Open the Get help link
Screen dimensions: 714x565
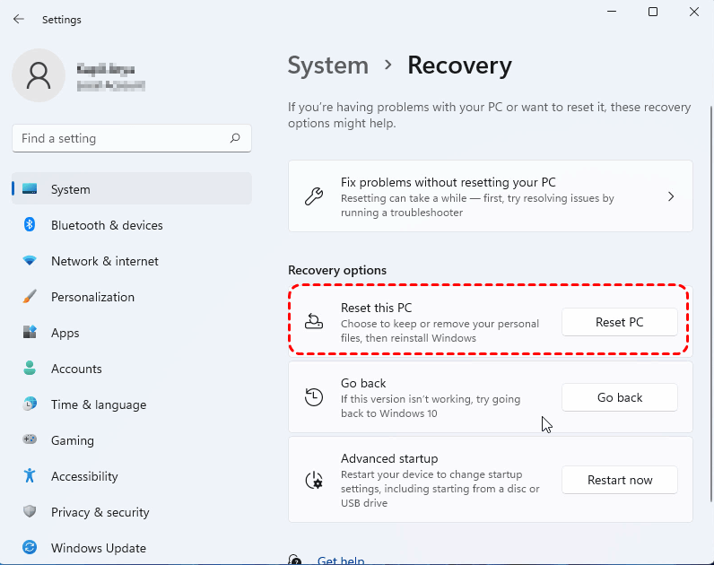click(341, 560)
